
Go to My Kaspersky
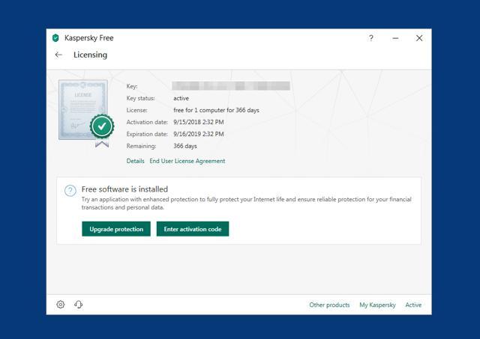click(x=377, y=305)
